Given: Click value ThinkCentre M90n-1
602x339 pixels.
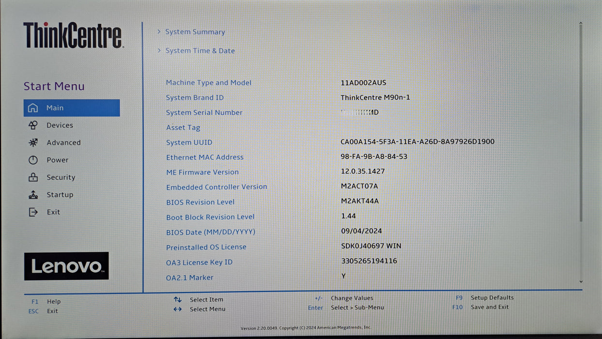Looking at the screenshot, I should click(375, 97).
